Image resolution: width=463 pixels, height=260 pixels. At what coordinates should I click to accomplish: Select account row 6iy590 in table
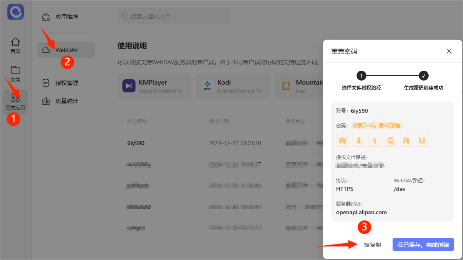coord(220,143)
